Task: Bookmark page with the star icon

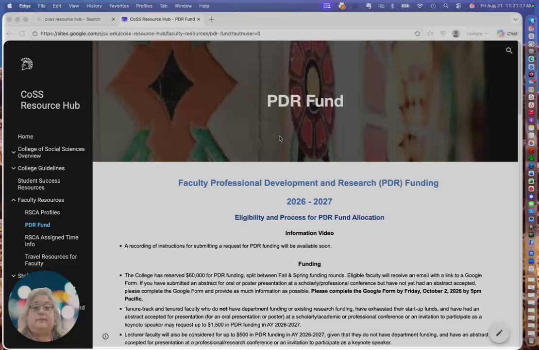Action: coord(417,34)
